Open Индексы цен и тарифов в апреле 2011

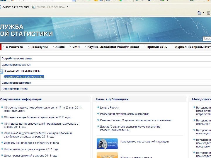[31, 143]
